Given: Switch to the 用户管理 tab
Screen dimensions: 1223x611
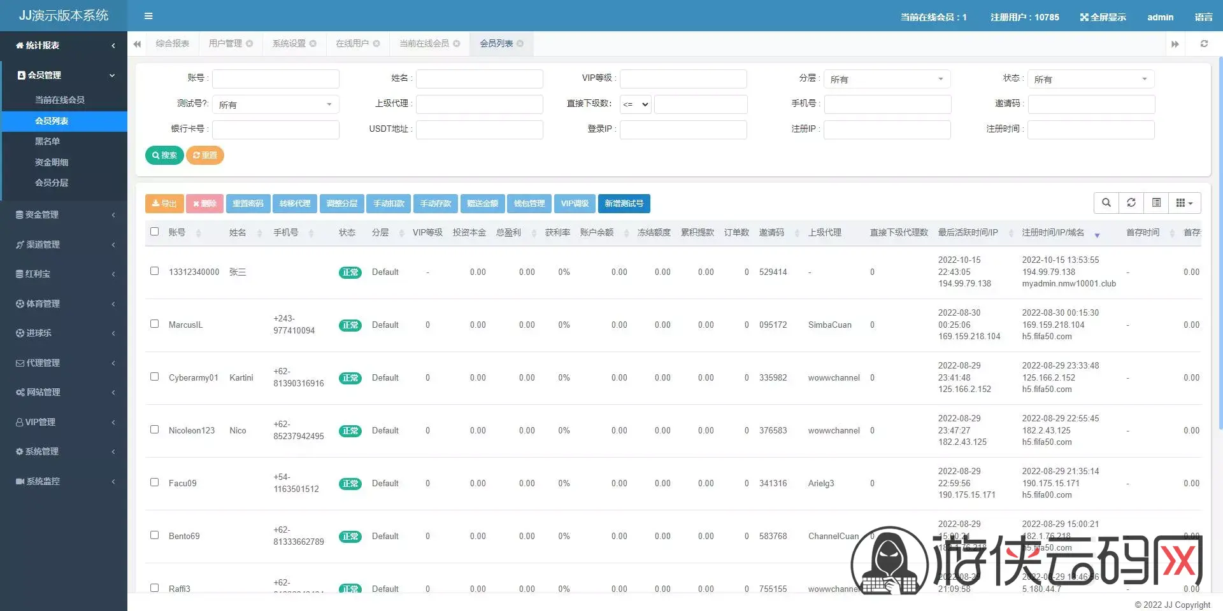Looking at the screenshot, I should point(225,43).
